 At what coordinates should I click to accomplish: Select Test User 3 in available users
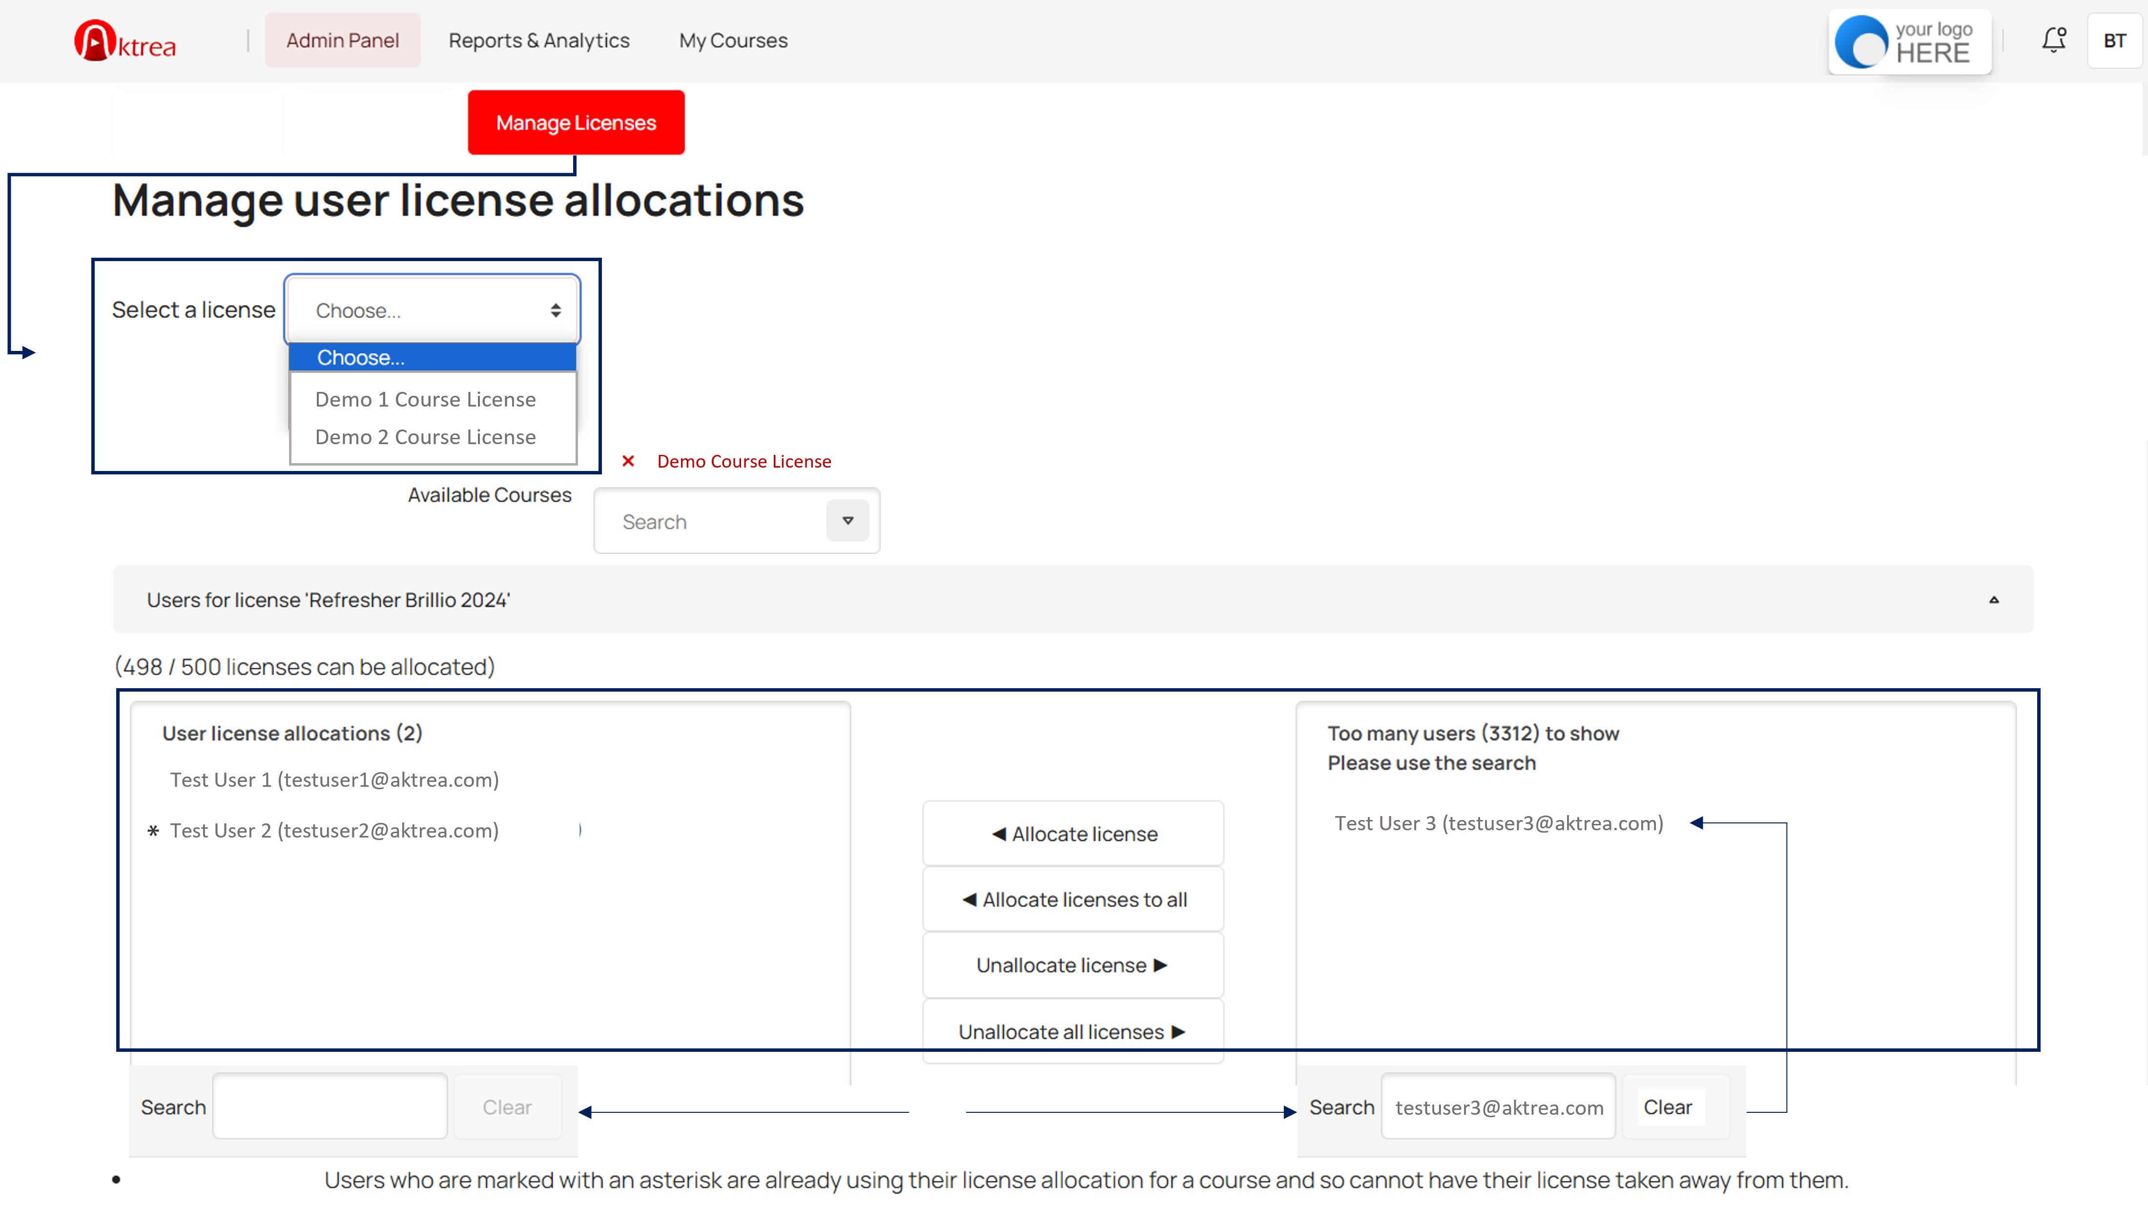[1498, 823]
